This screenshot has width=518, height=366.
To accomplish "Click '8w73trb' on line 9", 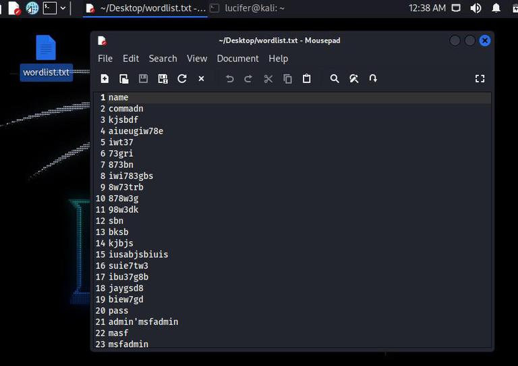I will point(126,187).
